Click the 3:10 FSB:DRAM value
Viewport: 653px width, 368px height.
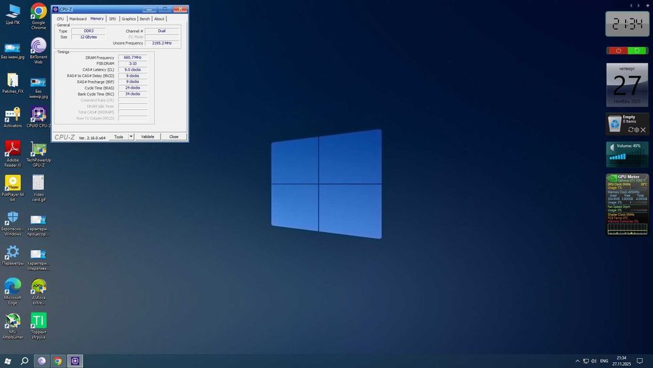click(133, 64)
